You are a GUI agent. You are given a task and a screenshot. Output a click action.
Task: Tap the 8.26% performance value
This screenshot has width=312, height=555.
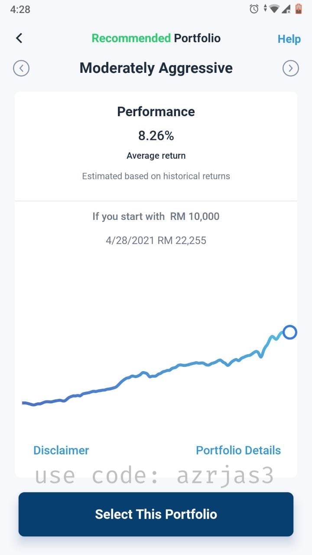click(156, 136)
